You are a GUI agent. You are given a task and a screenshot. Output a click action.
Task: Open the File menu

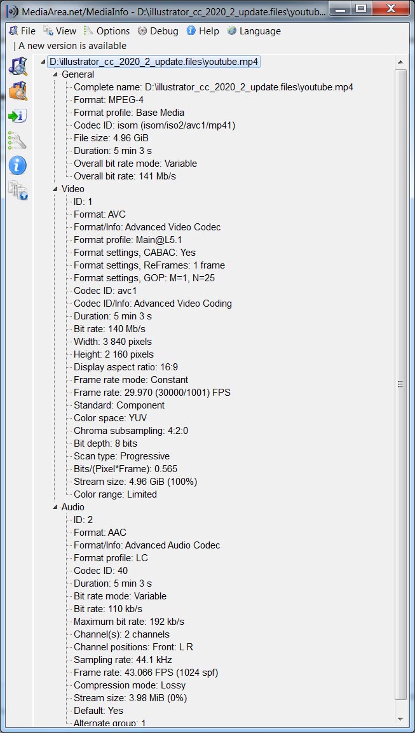click(x=22, y=31)
